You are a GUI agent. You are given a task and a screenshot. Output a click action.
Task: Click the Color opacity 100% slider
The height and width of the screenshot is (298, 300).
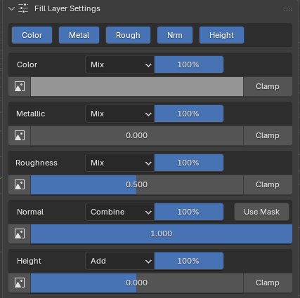click(x=189, y=65)
